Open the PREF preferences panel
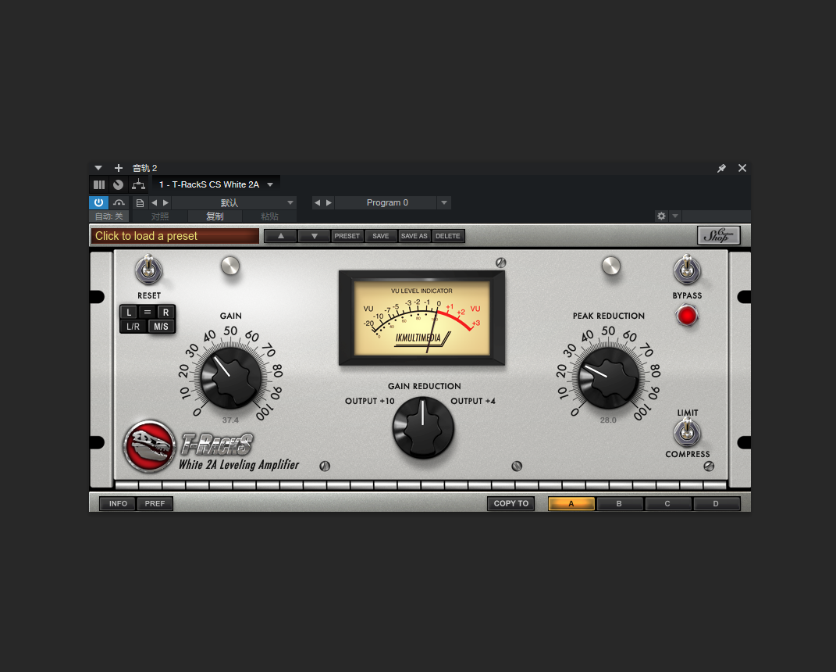The image size is (836, 672). (x=155, y=503)
